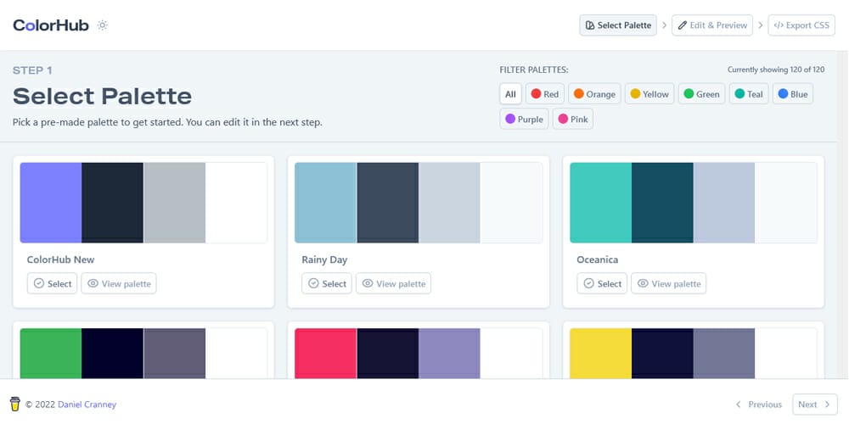The height and width of the screenshot is (424, 849).
Task: Click Oceanica's turquoise swatch
Action: pos(600,203)
